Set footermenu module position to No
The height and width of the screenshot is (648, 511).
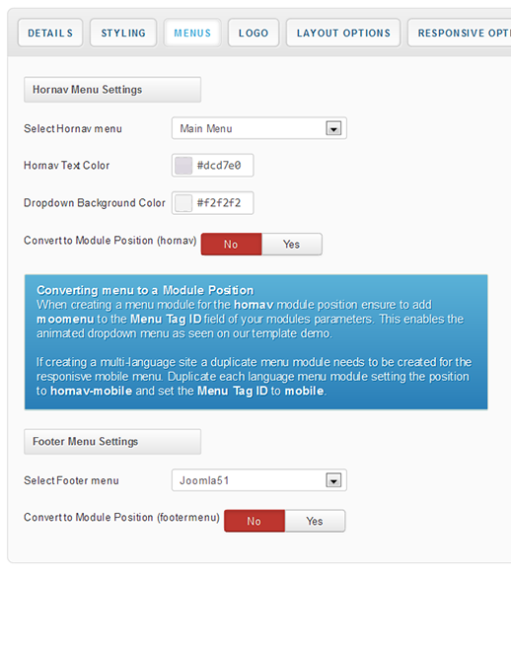point(255,521)
